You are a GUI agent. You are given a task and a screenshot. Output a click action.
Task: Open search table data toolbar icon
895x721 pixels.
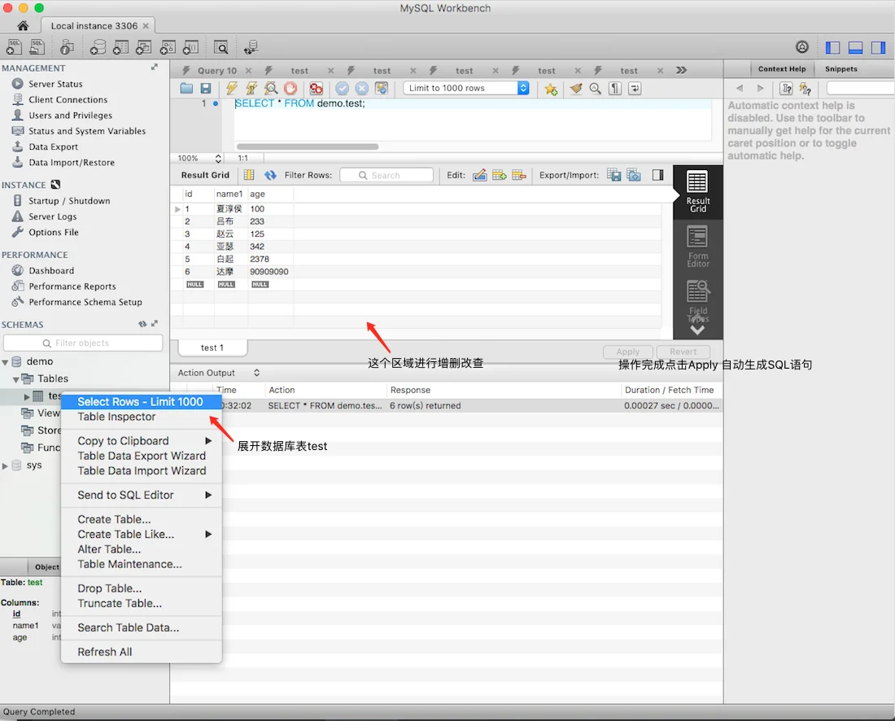point(220,47)
